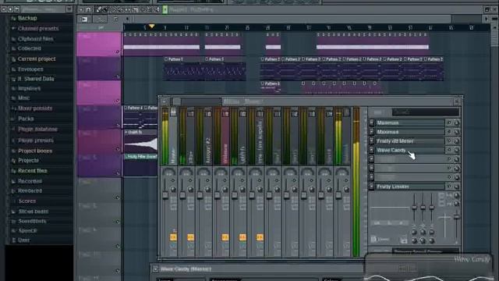
Task: Click the tall volume slider at mixer panel right
Action: click(x=457, y=217)
